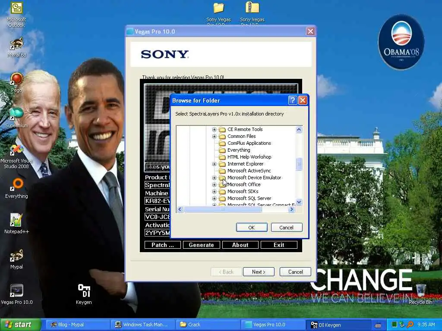Select the Vegas Pro 10.0 desktop icon

click(17, 294)
